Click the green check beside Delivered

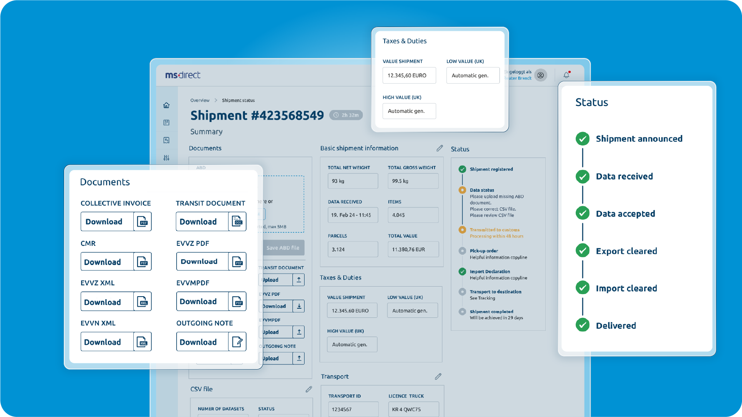coord(582,325)
